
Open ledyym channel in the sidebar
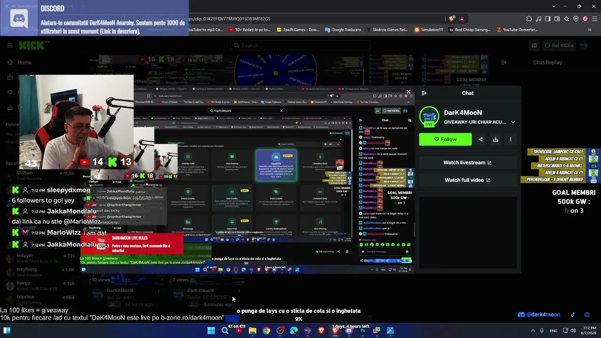tap(40, 259)
